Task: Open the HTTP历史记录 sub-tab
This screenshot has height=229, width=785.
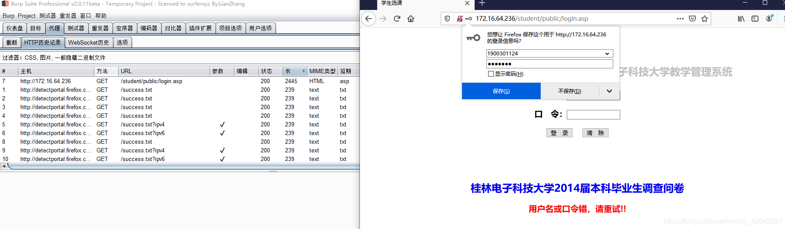Action: pos(42,42)
